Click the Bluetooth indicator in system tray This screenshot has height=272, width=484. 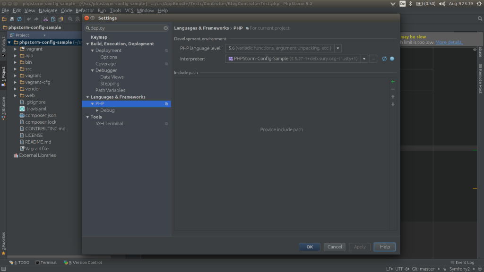[x=411, y=4]
